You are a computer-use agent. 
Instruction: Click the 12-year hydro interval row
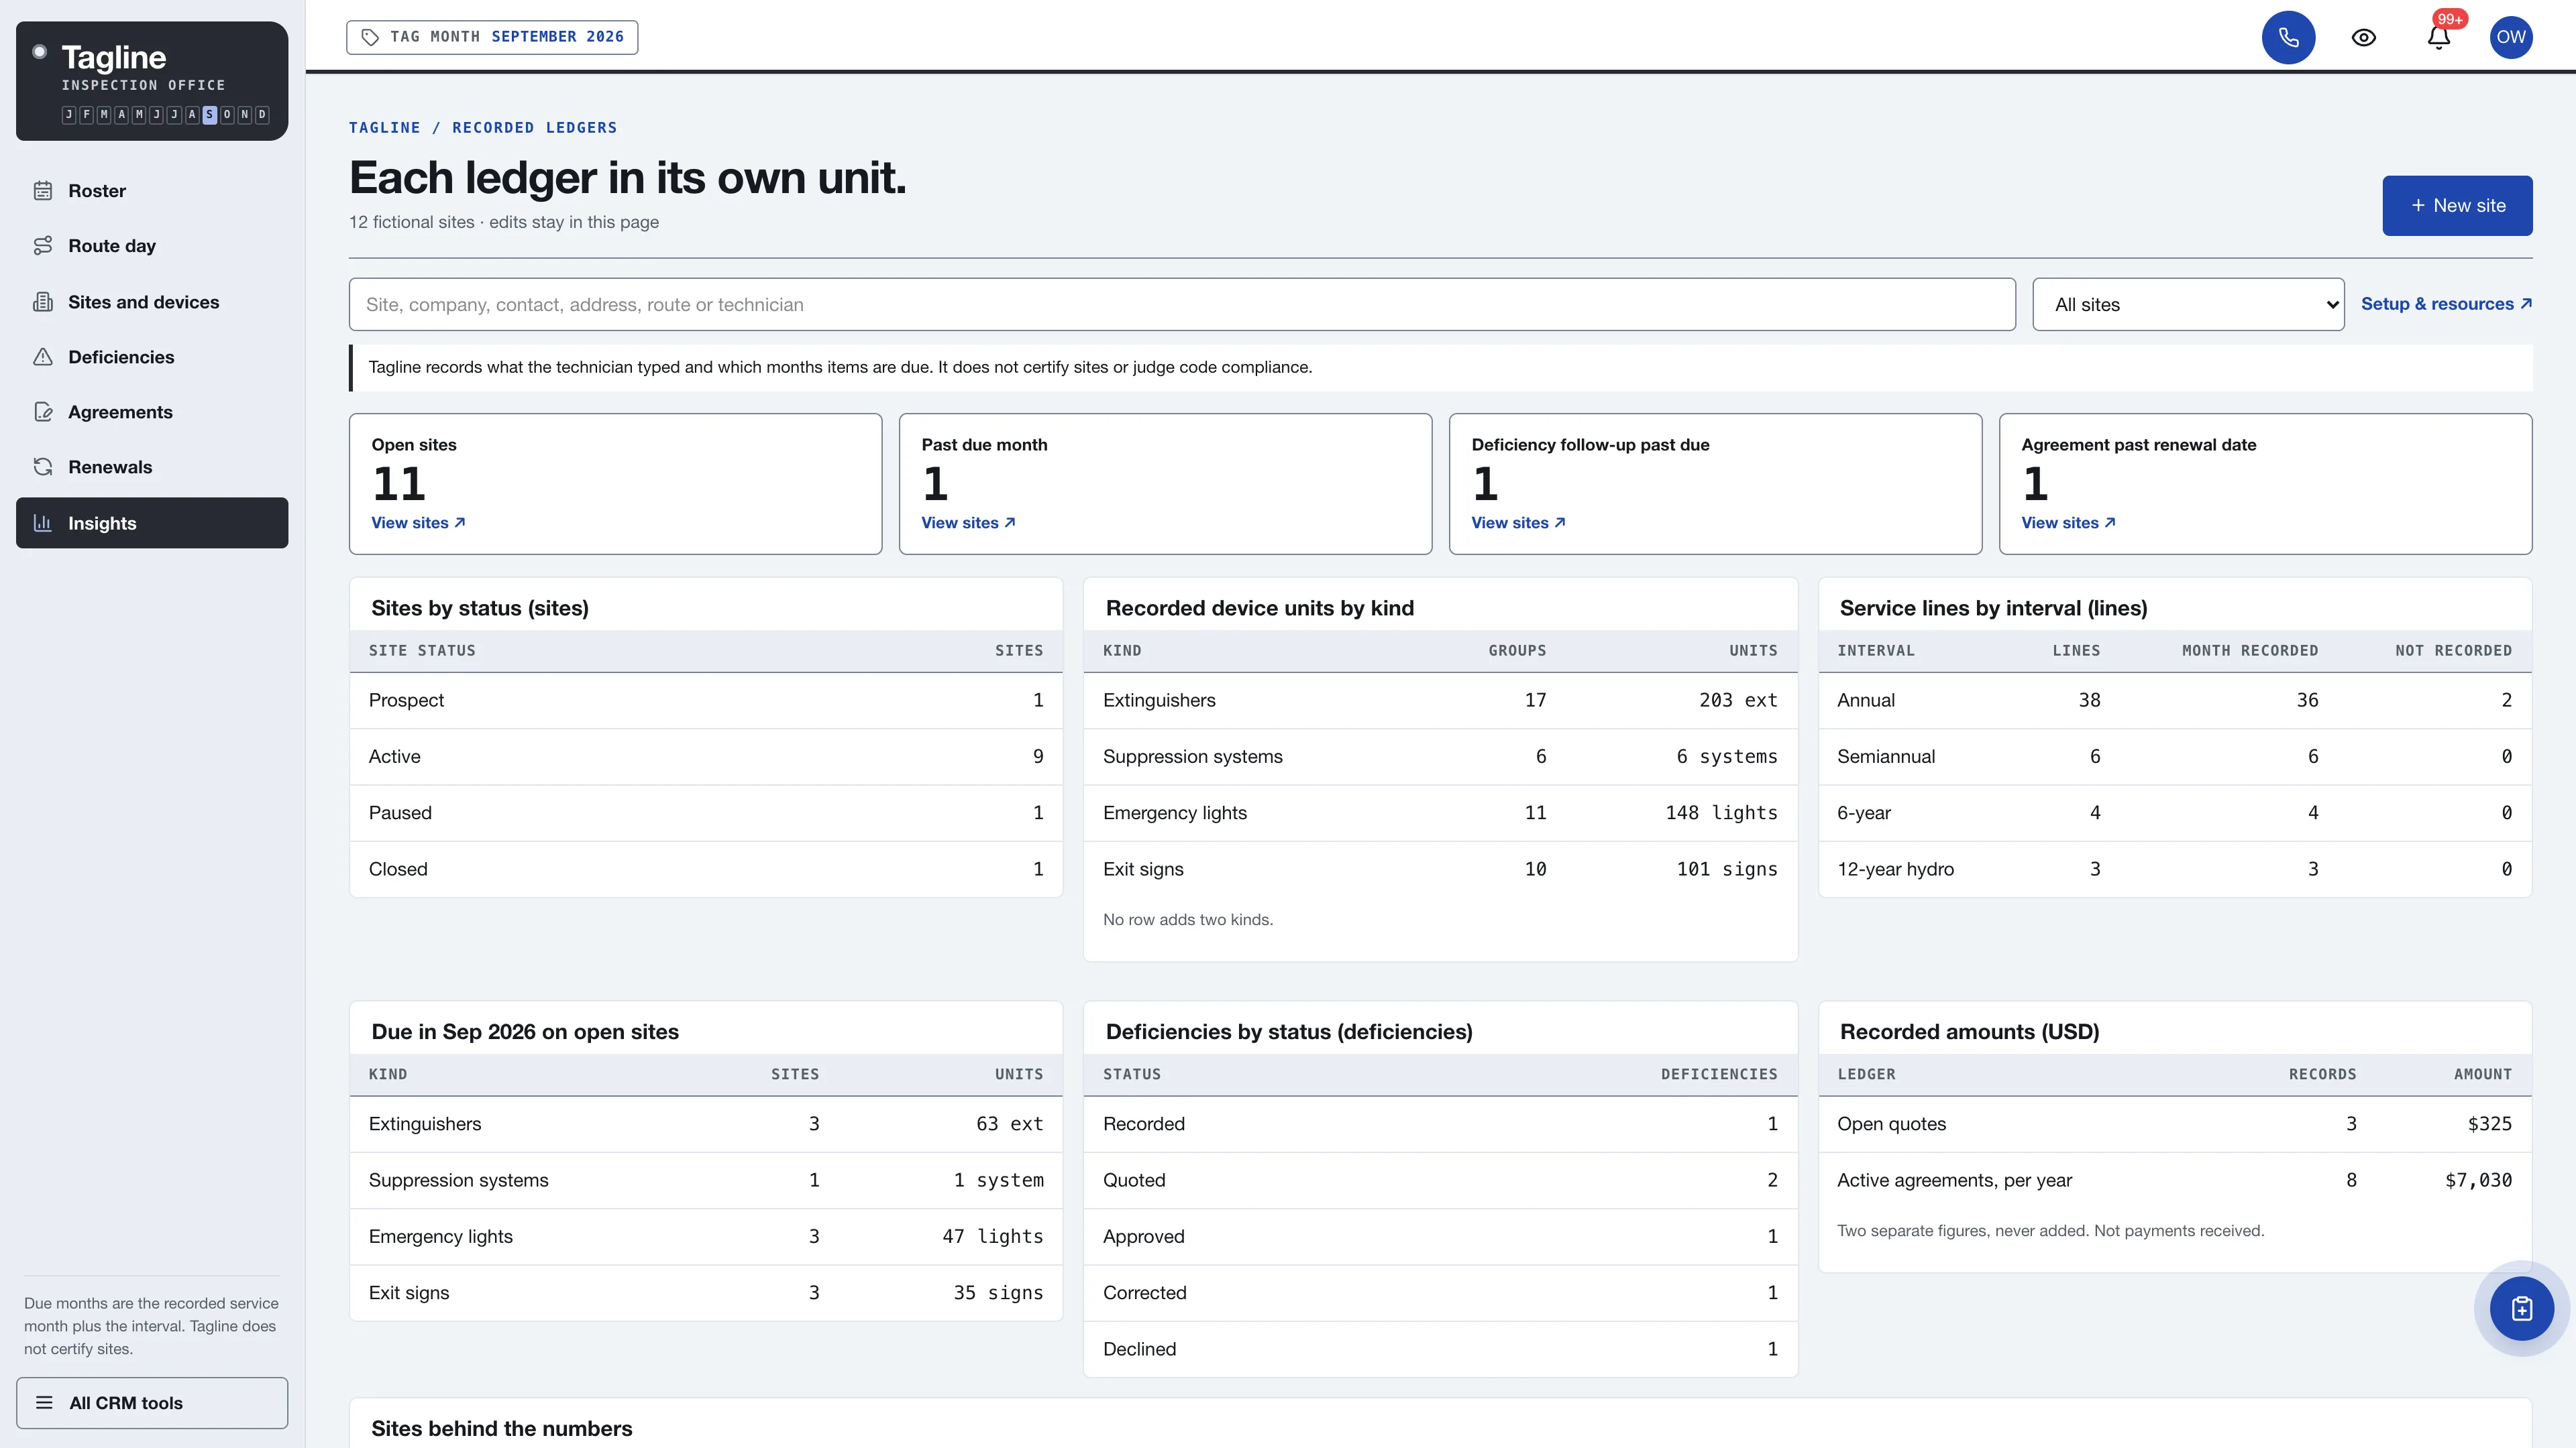(x=2174, y=869)
